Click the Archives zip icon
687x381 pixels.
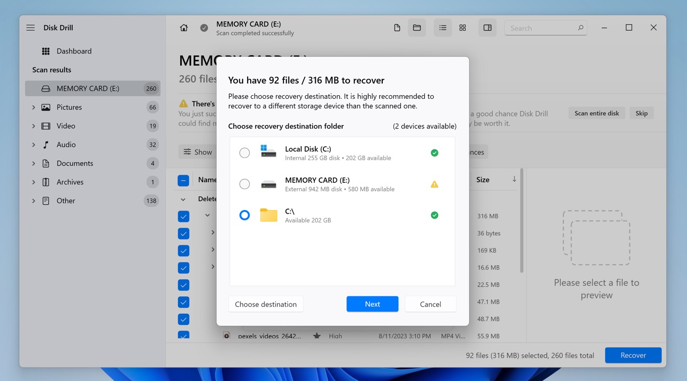click(46, 182)
